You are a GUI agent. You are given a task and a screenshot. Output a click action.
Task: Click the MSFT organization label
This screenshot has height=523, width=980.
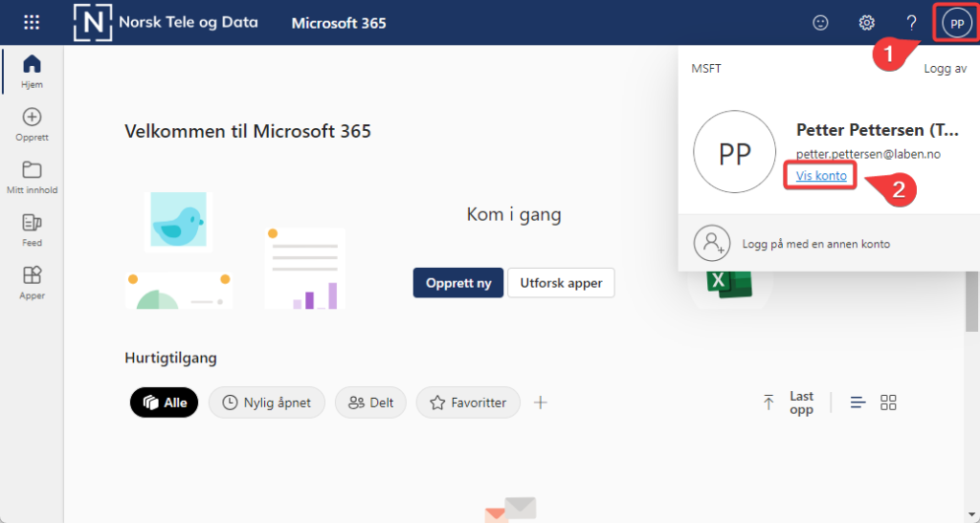click(x=706, y=69)
